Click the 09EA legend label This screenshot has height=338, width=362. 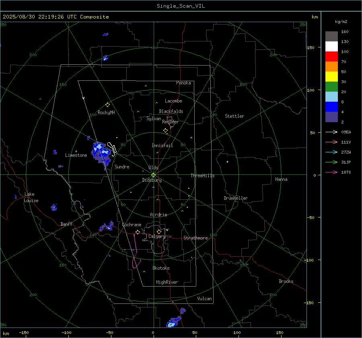346,132
